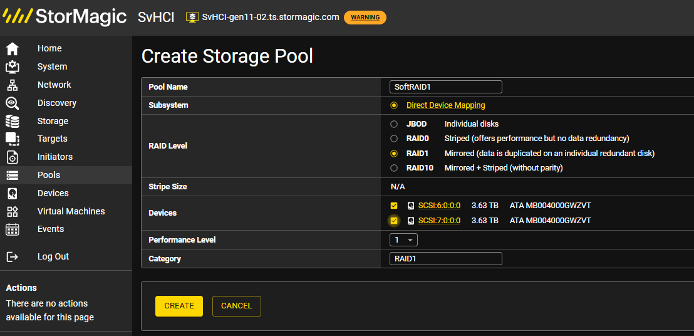
Task: Show the Events page
Action: [x=51, y=229]
